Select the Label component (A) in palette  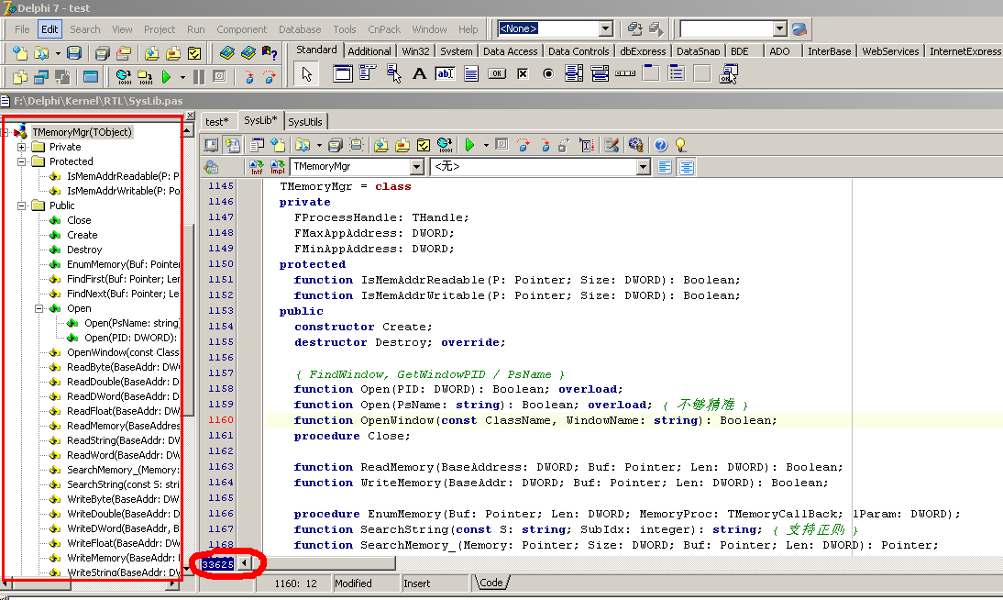(419, 73)
